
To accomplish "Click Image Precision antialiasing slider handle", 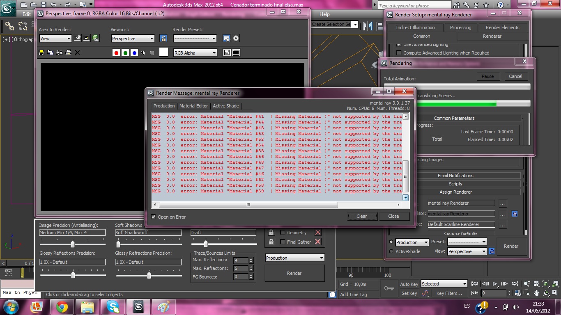I will 73,244.
